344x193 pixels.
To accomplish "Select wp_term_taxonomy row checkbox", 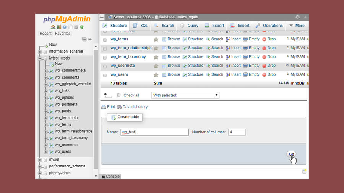I will tap(105, 58).
